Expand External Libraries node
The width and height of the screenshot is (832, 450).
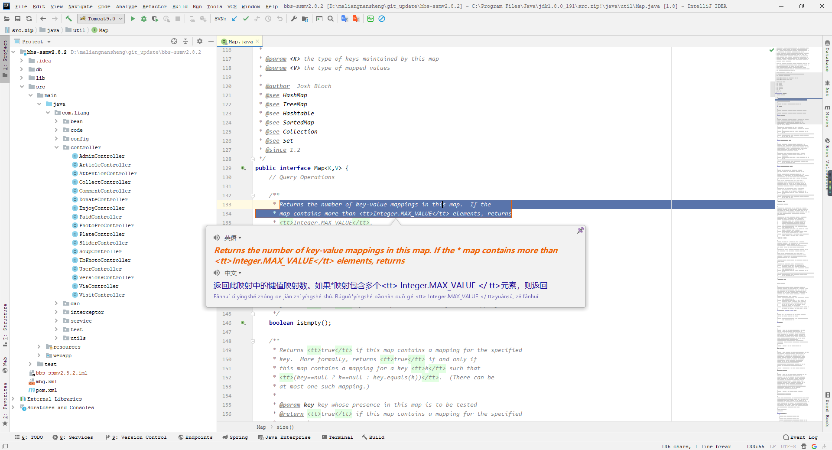[x=13, y=399]
